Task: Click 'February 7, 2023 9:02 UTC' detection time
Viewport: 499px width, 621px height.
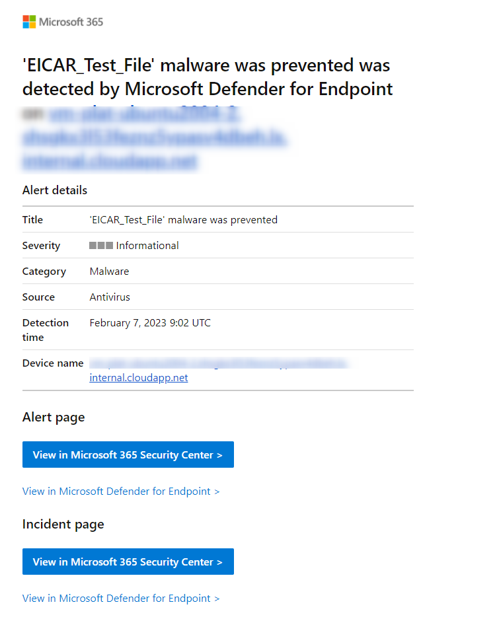Action: coord(150,323)
